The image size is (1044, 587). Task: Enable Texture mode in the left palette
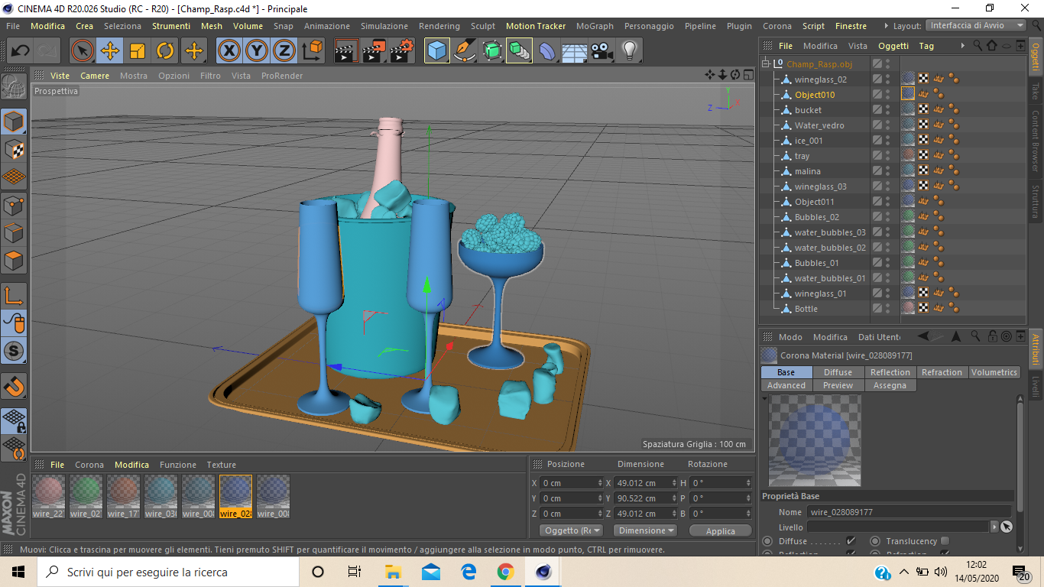coord(15,149)
